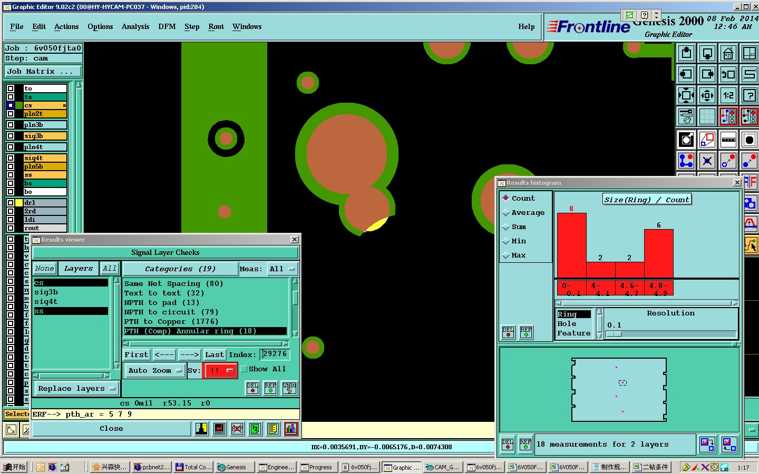Open the Auto Zoom dropdown
Screen dimensions: 759x474
click(x=155, y=371)
